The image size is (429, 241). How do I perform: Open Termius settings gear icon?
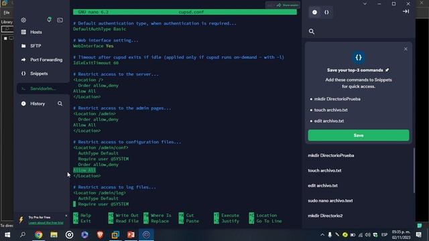point(23,20)
